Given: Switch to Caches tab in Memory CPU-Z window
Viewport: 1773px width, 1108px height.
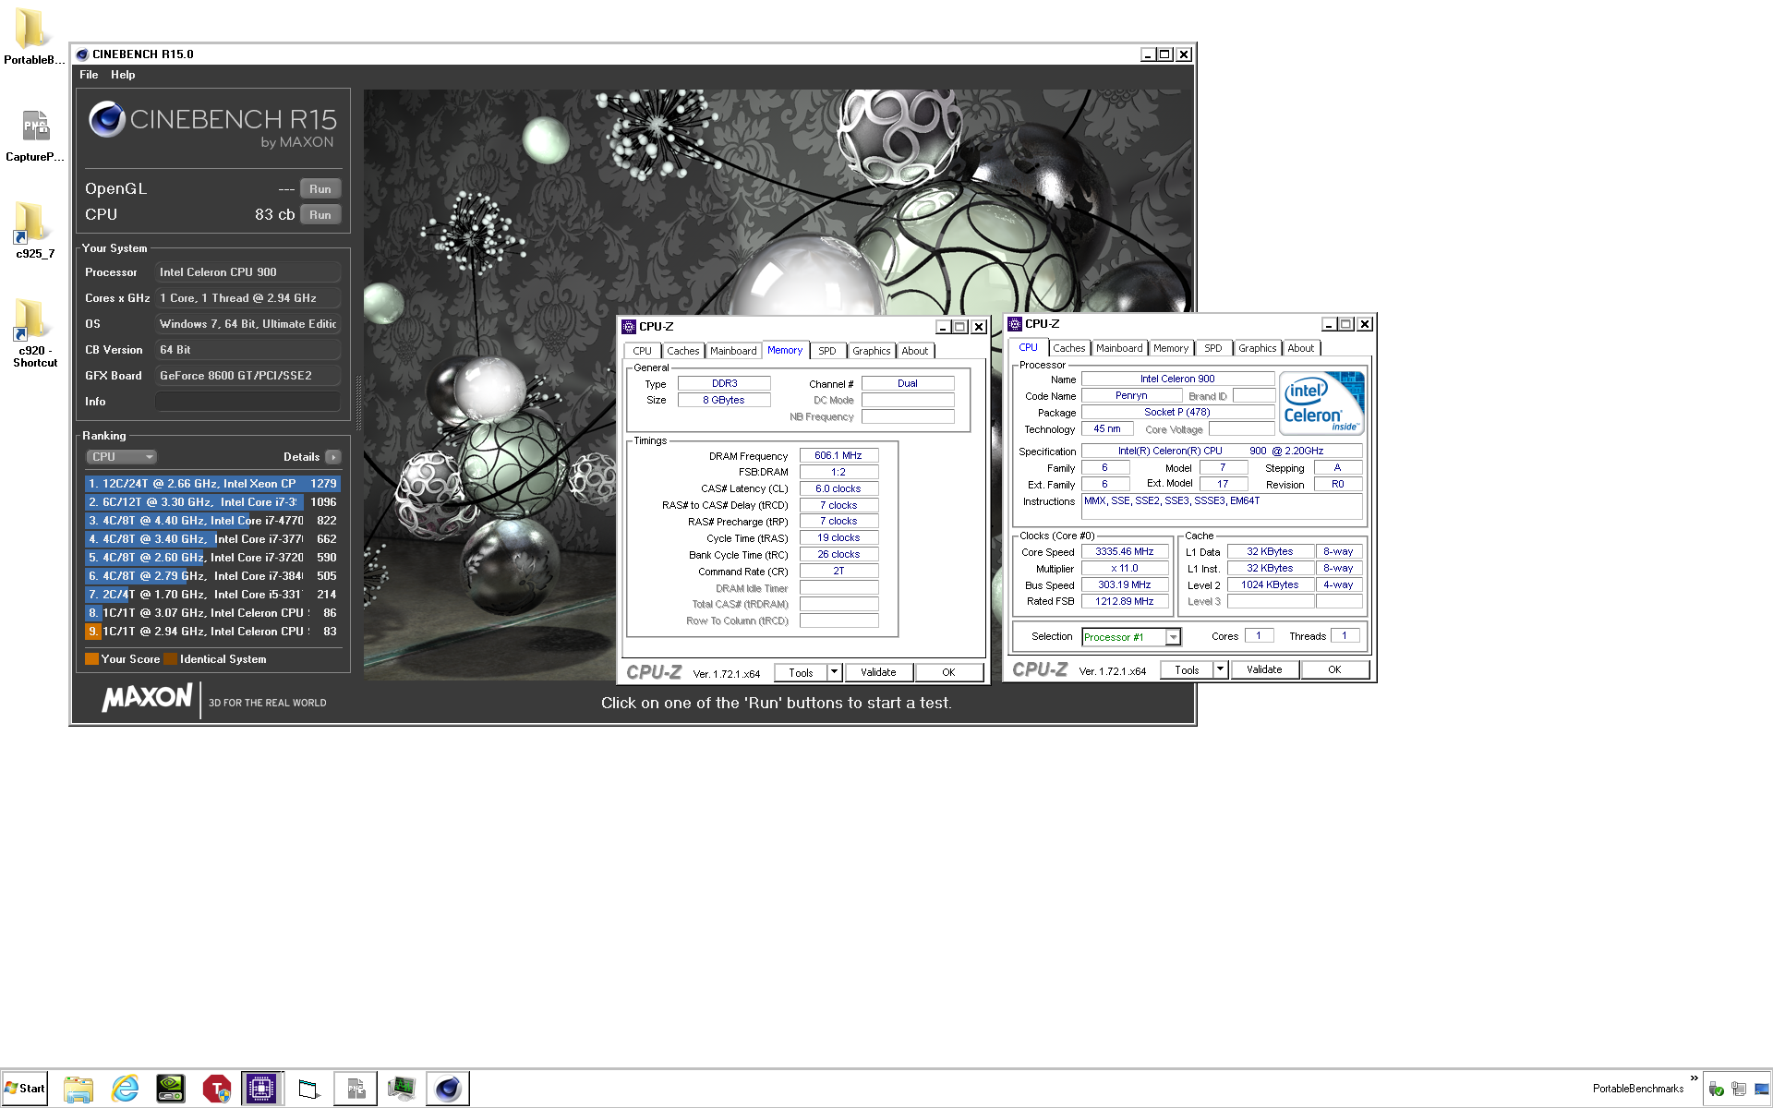Looking at the screenshot, I should [683, 351].
